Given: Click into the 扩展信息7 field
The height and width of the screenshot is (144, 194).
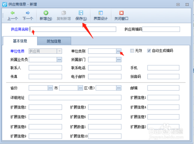Looking at the screenshot, I should (x=163, y=117).
